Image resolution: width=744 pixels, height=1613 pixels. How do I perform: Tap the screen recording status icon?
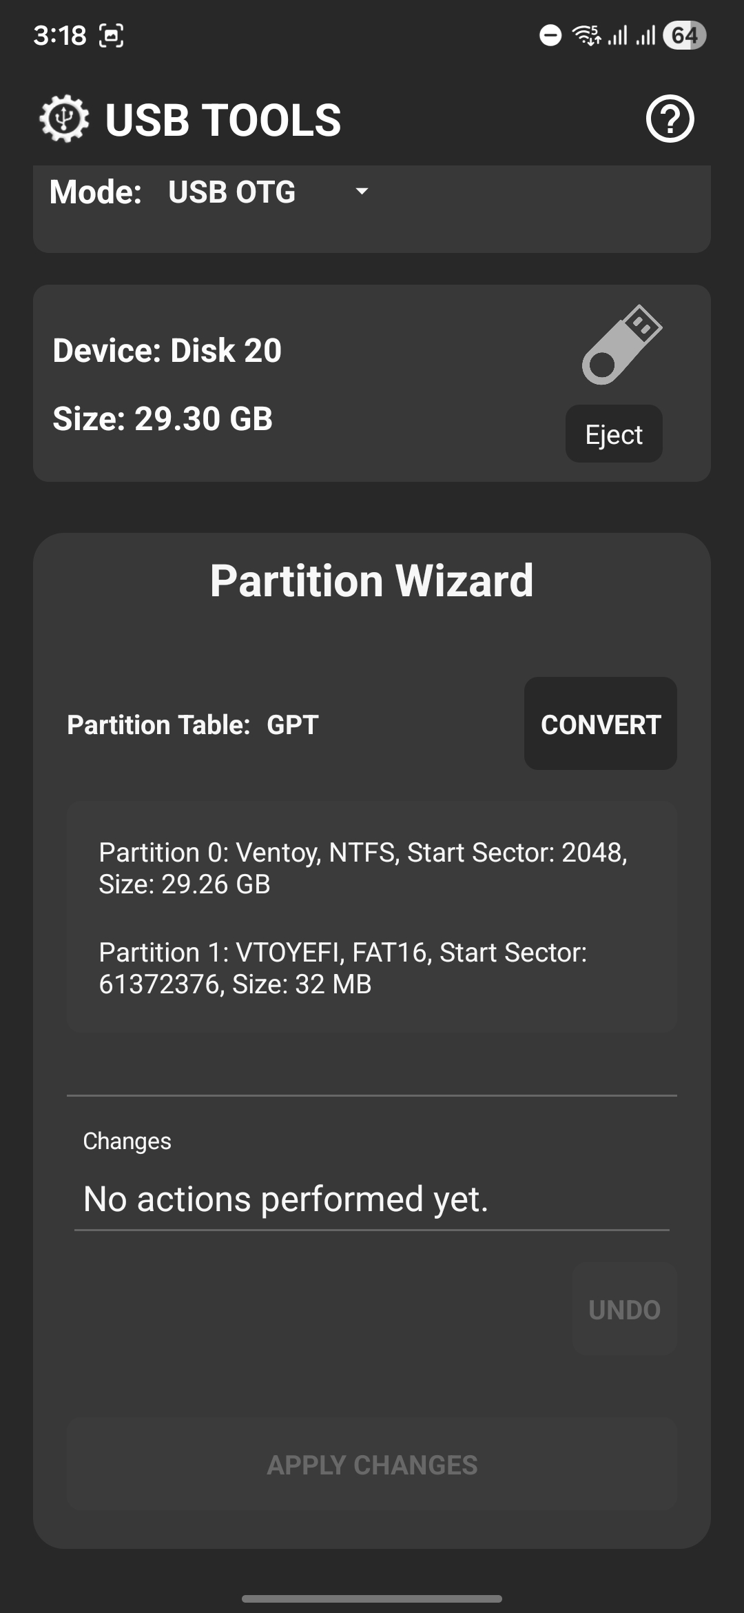tap(112, 35)
